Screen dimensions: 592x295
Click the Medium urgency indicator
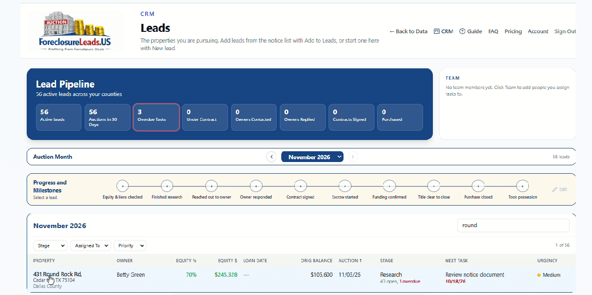(548, 275)
